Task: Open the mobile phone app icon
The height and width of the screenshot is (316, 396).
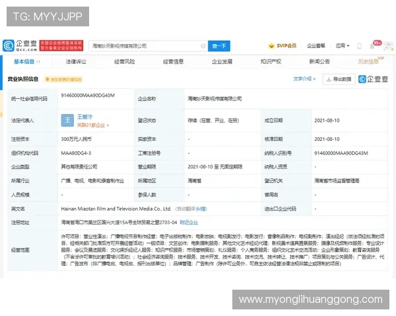Action: pyautogui.click(x=359, y=46)
